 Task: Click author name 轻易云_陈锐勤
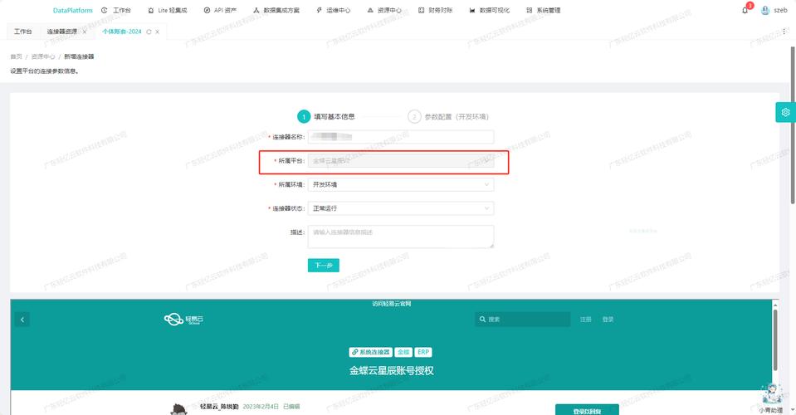[x=219, y=407]
